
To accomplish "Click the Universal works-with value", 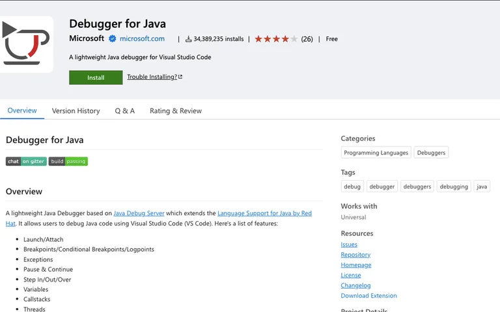I will tap(354, 217).
